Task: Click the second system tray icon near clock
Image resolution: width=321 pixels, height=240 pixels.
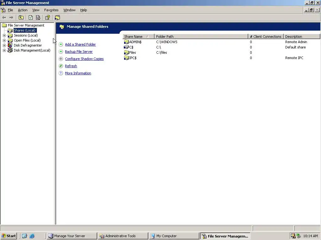Action: click(298, 236)
